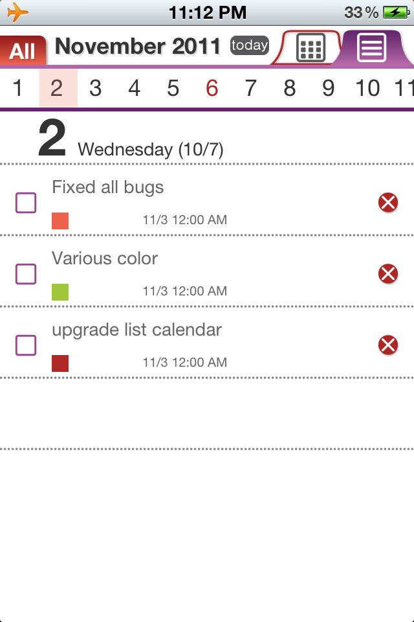Screen dimensions: 414x622
Task: Check off 'upgrade list calendar' task
Action: point(26,345)
